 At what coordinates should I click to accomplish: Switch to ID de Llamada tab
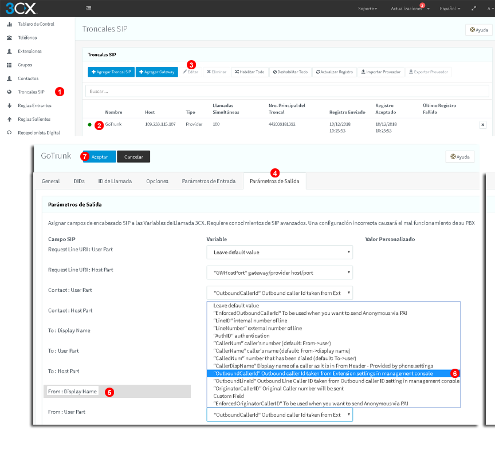coord(115,181)
